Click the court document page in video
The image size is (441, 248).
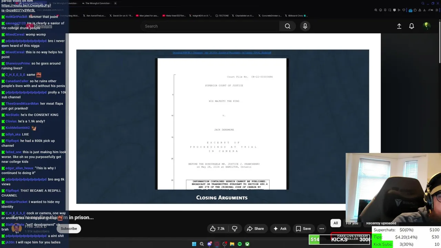tap(222, 124)
